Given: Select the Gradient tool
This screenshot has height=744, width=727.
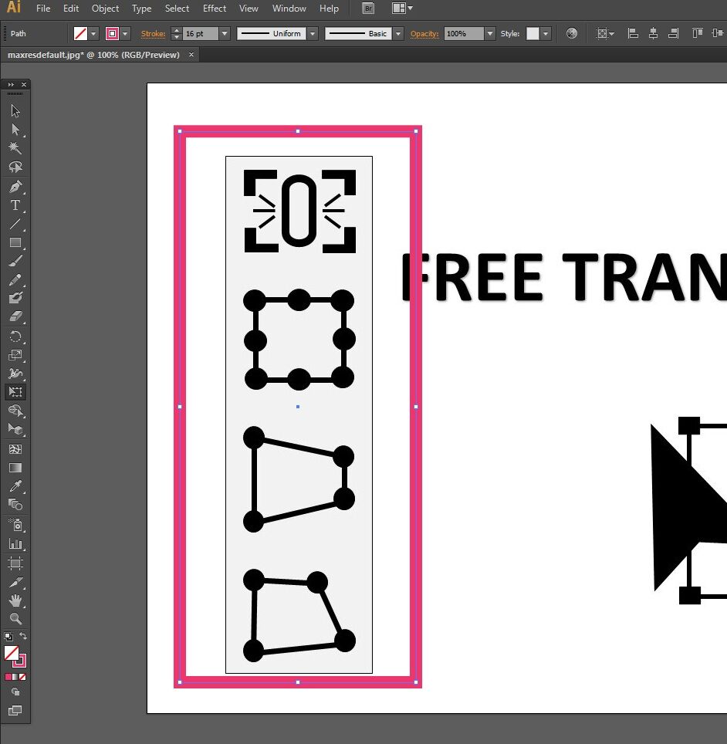Looking at the screenshot, I should click(15, 468).
